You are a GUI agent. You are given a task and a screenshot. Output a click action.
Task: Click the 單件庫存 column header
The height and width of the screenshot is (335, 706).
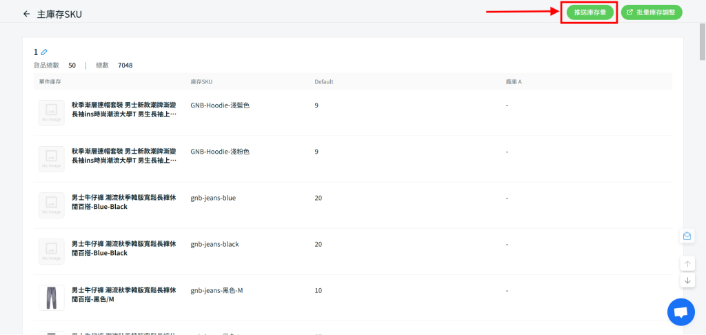point(50,82)
